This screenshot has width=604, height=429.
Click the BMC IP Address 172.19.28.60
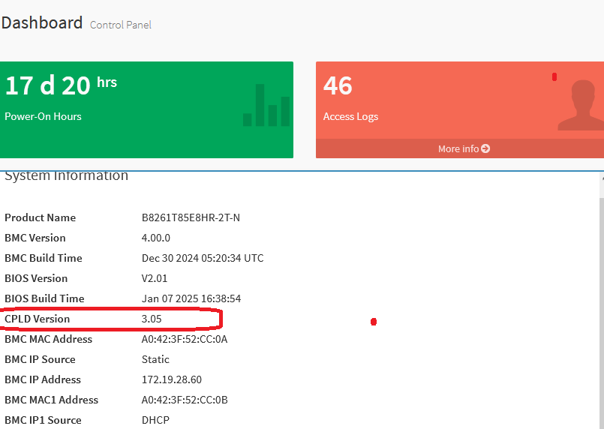(x=173, y=379)
